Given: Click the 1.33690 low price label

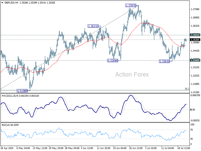Looking at the screenshot, I should point(113,61).
